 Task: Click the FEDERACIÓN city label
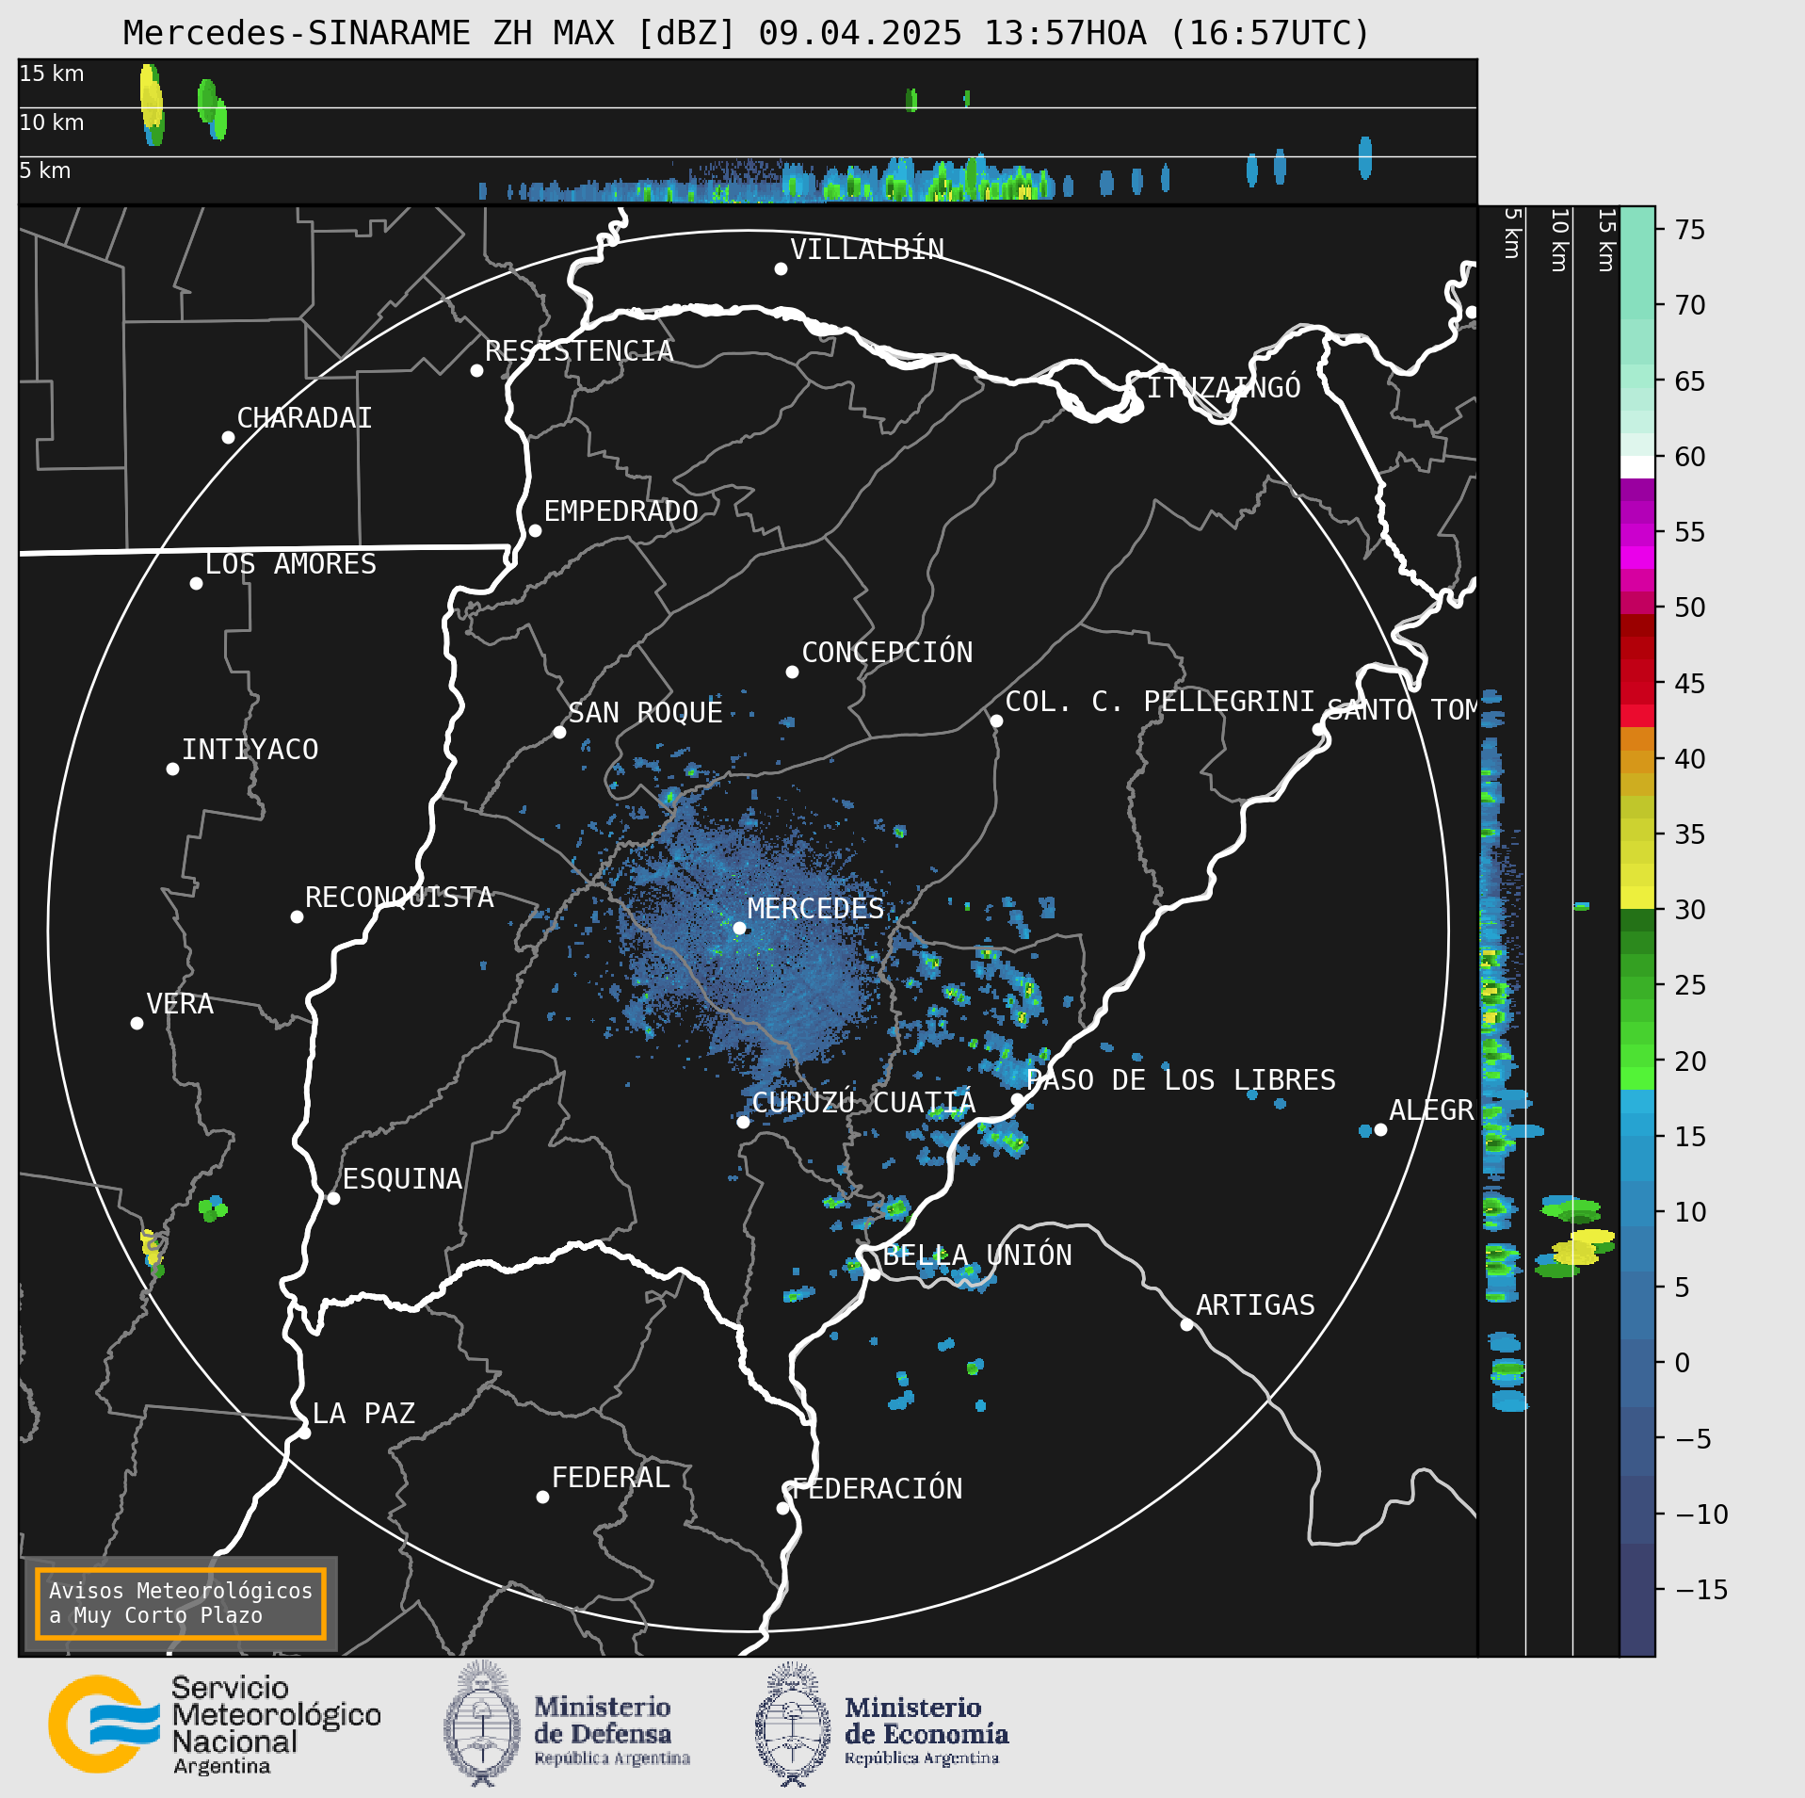(878, 1488)
